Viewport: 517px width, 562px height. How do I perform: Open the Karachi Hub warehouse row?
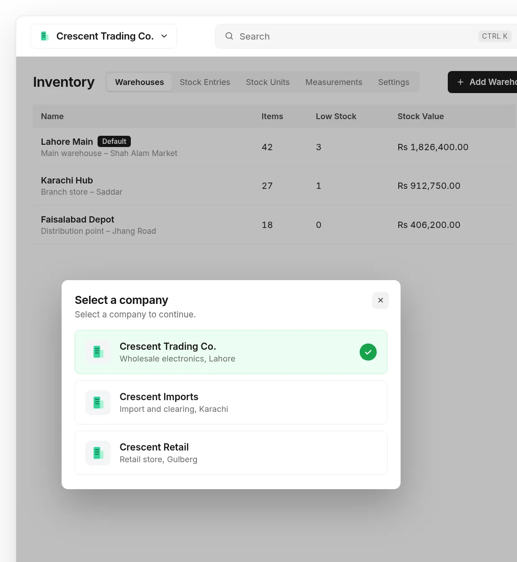pos(274,186)
